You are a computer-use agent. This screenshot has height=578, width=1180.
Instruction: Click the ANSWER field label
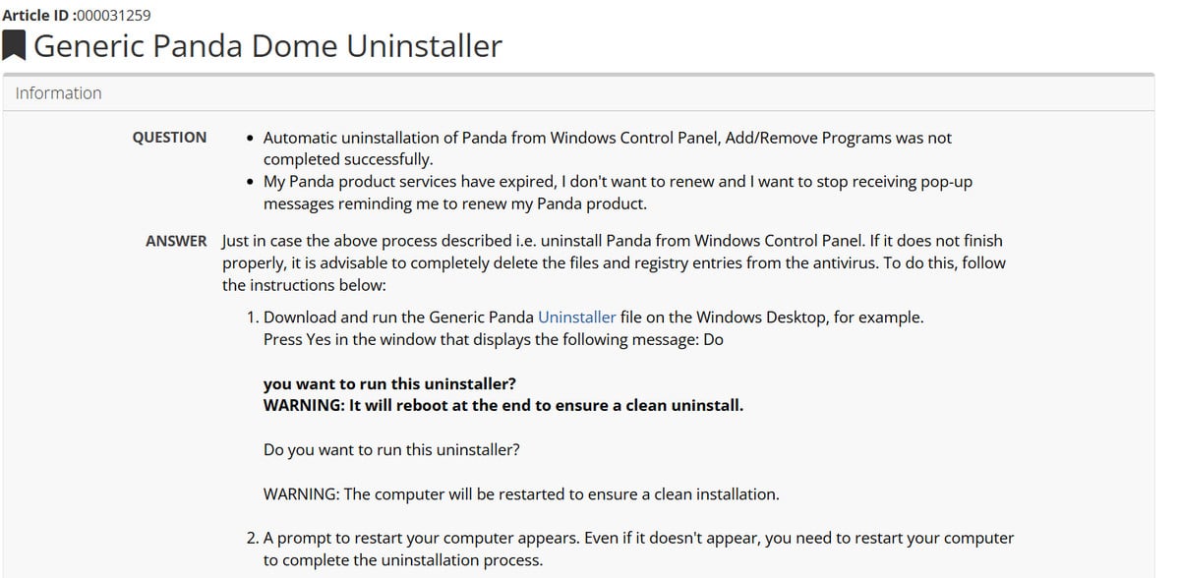tap(176, 241)
